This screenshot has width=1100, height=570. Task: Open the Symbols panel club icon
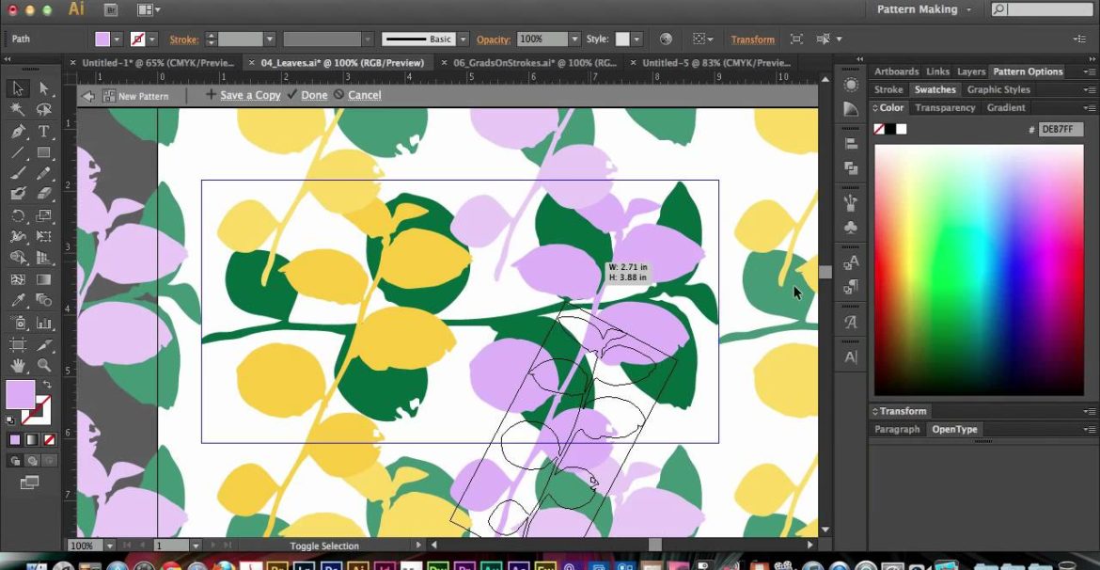pyautogui.click(x=850, y=228)
